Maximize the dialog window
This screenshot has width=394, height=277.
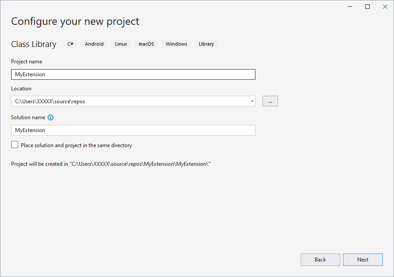click(x=367, y=7)
